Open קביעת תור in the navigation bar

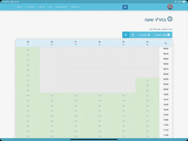pyautogui.click(x=75, y=7)
